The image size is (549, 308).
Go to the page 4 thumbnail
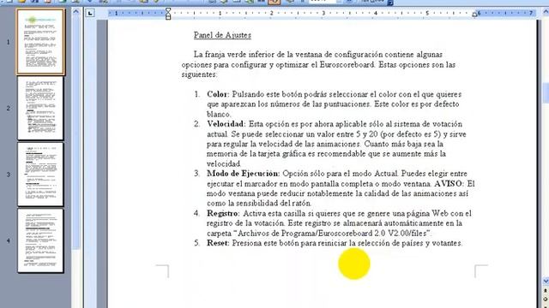(40, 240)
